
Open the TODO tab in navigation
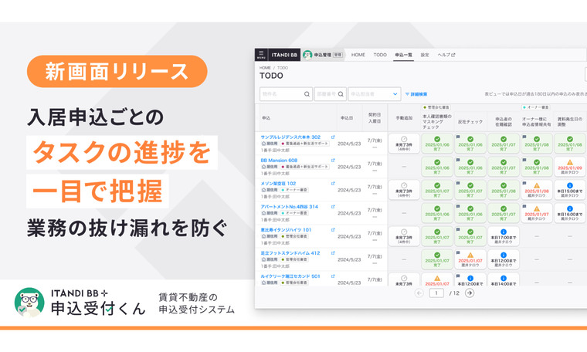pyautogui.click(x=380, y=55)
